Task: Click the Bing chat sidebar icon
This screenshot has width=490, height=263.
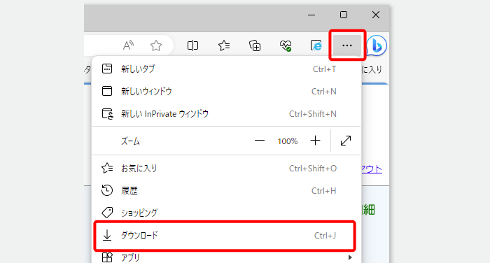Action: click(377, 46)
